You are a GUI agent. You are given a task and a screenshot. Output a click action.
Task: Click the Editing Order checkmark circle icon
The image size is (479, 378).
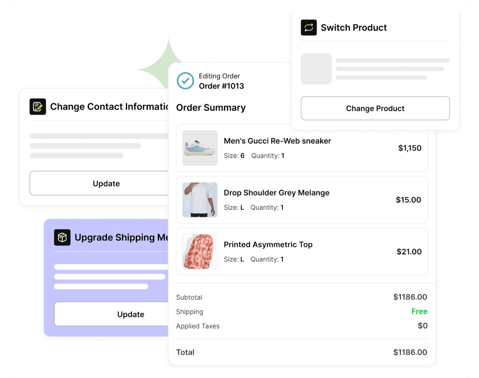point(185,81)
